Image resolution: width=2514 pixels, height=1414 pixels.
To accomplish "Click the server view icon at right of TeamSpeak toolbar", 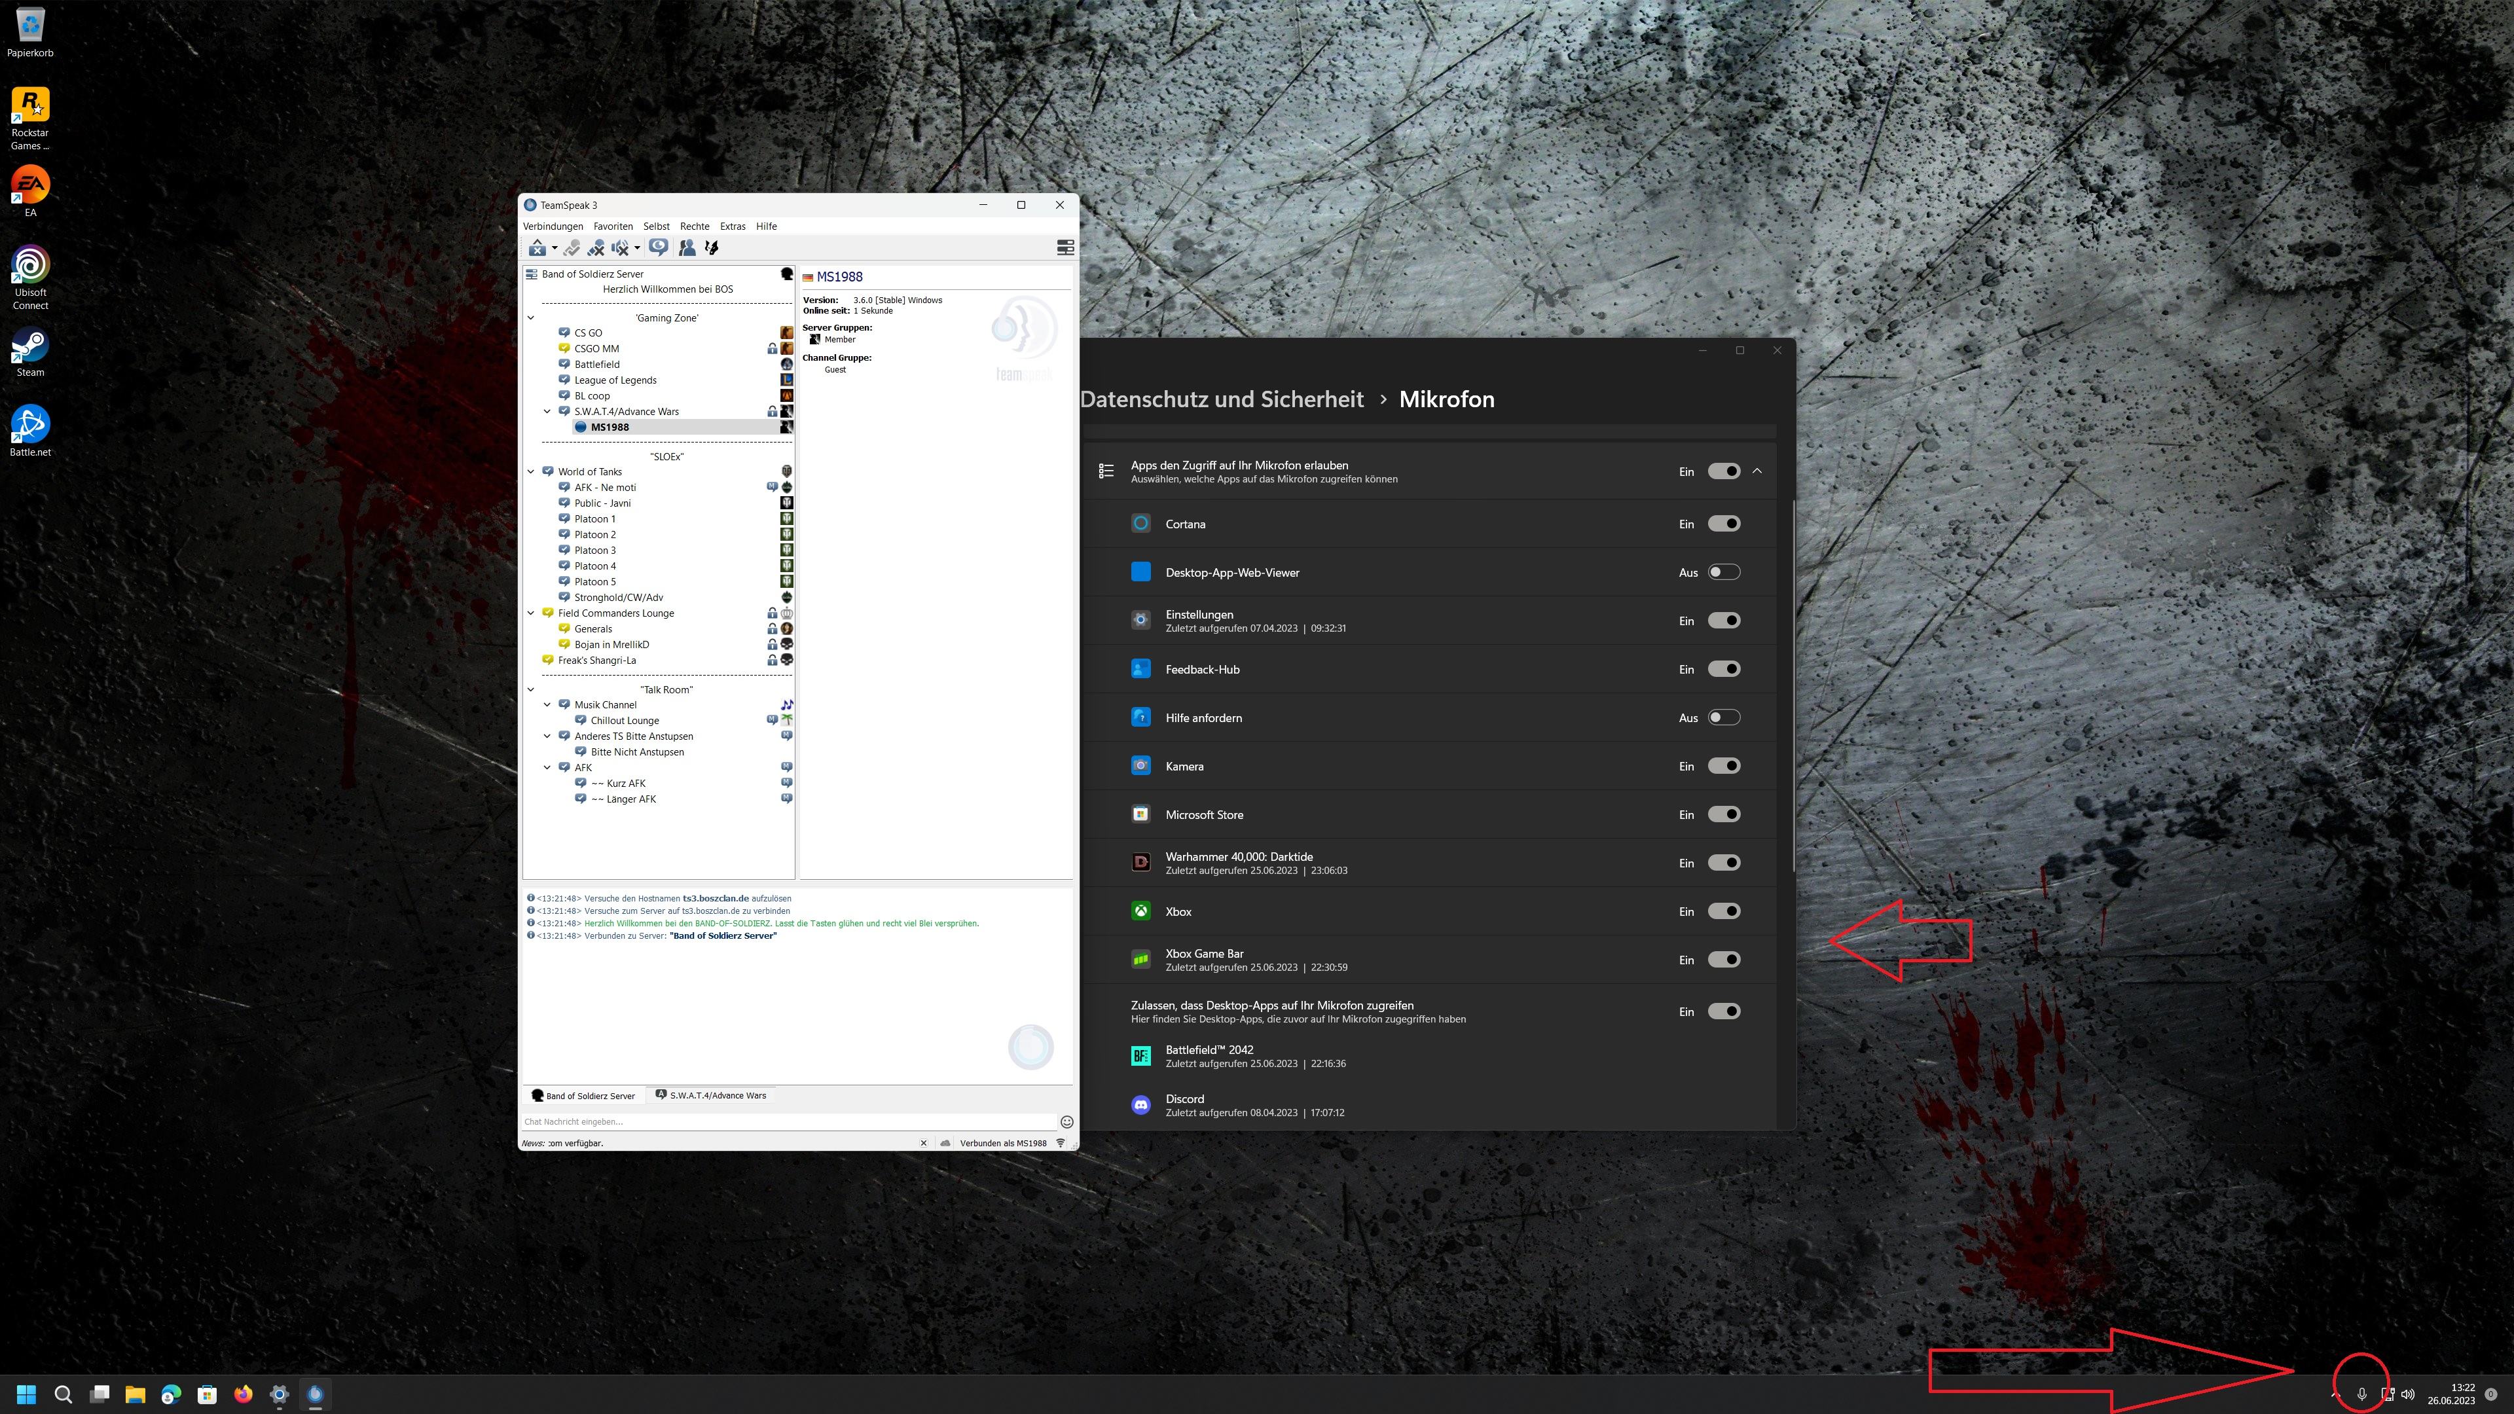I will [x=1066, y=248].
